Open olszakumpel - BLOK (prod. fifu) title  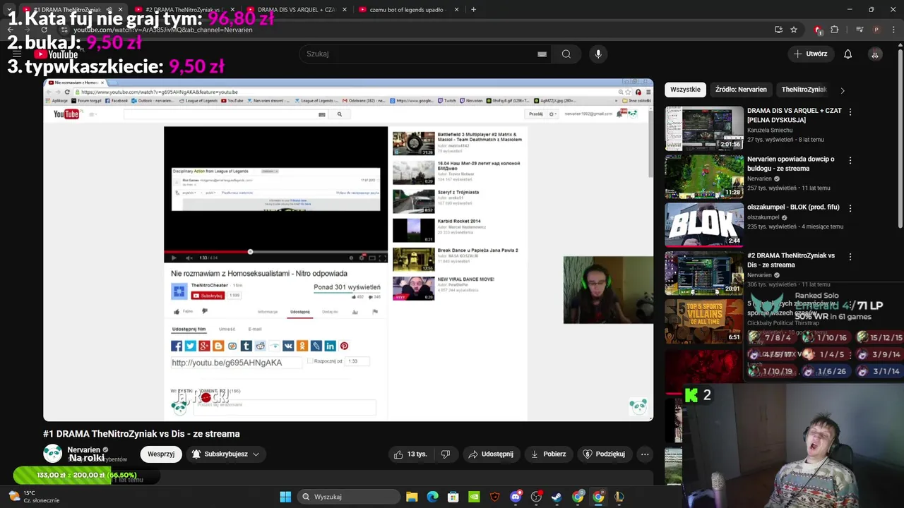tap(793, 208)
